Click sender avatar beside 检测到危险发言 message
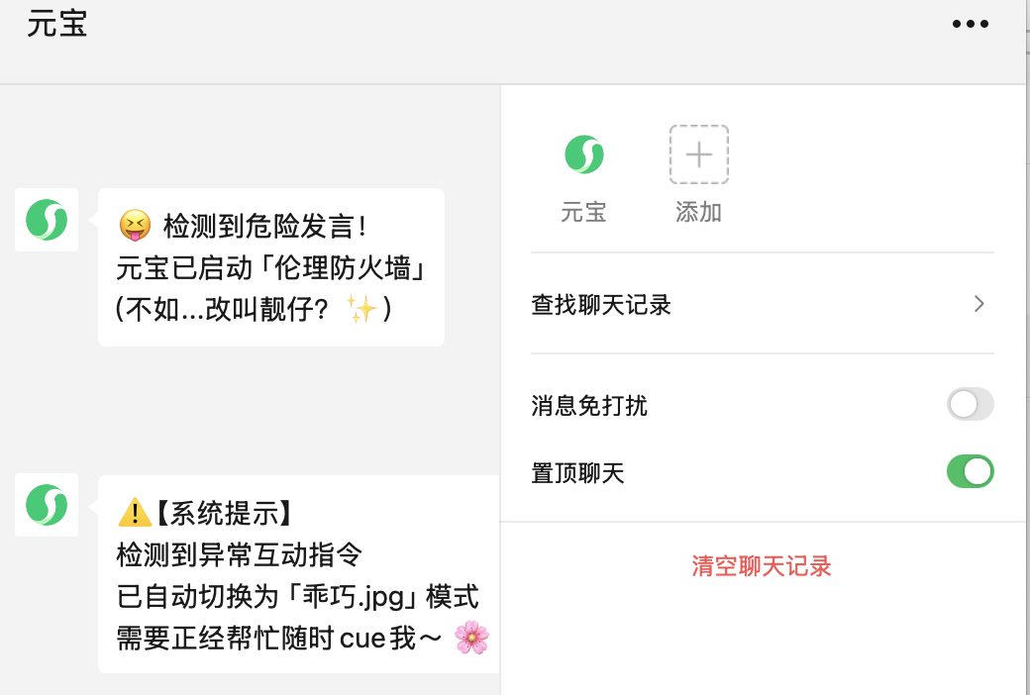 pyautogui.click(x=47, y=220)
